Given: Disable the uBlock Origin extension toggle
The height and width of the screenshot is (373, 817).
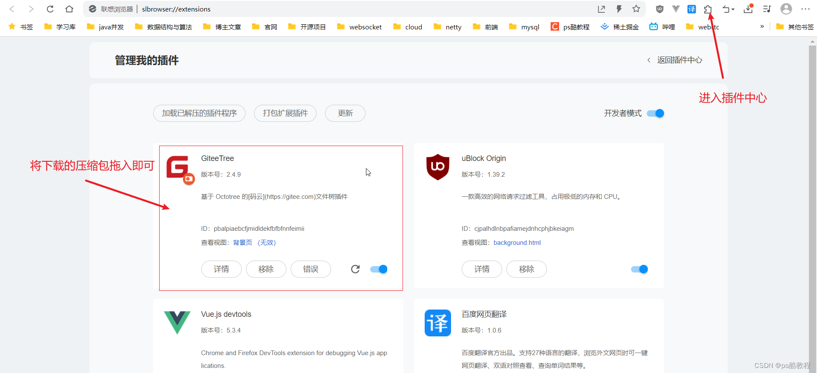Looking at the screenshot, I should pos(639,269).
